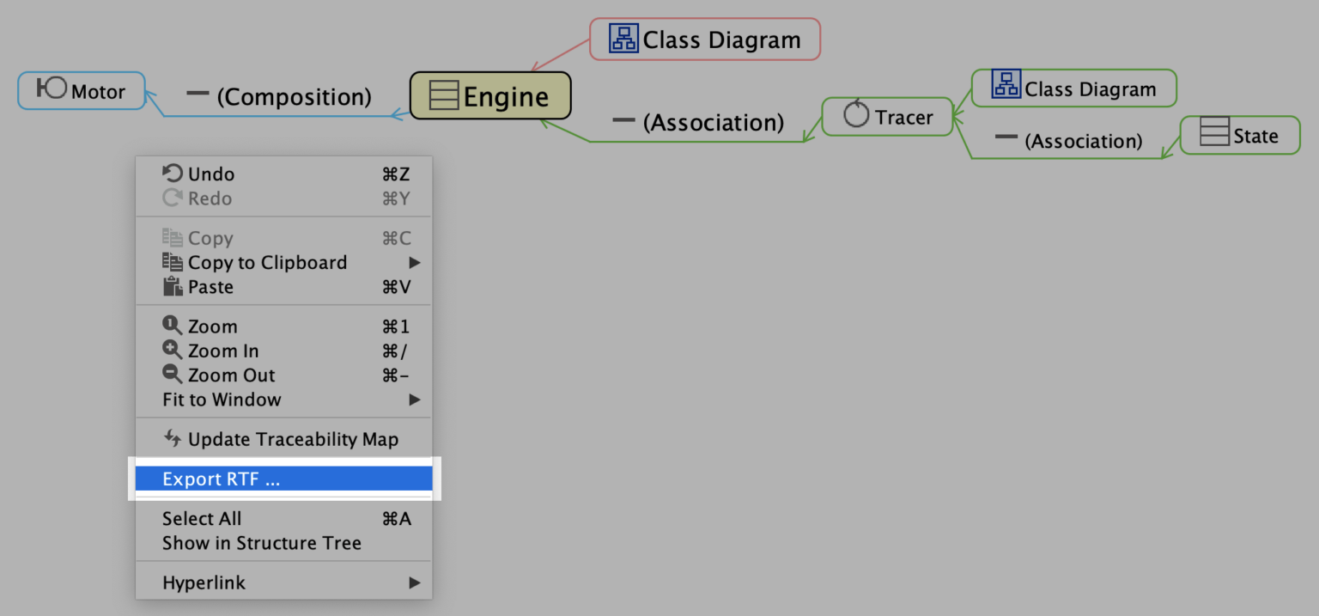This screenshot has height=616, width=1319.
Task: Click the Composition relationship label
Action: 294,97
